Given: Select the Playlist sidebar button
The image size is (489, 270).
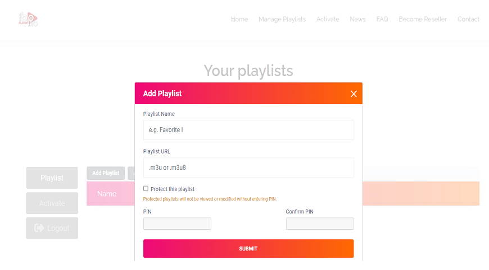Looking at the screenshot, I should click(x=52, y=178).
